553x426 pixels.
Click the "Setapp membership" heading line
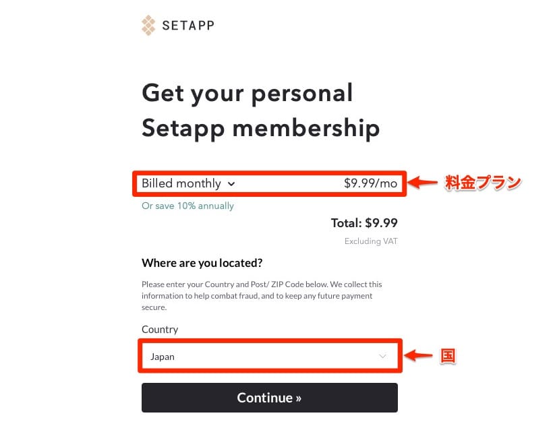260,128
